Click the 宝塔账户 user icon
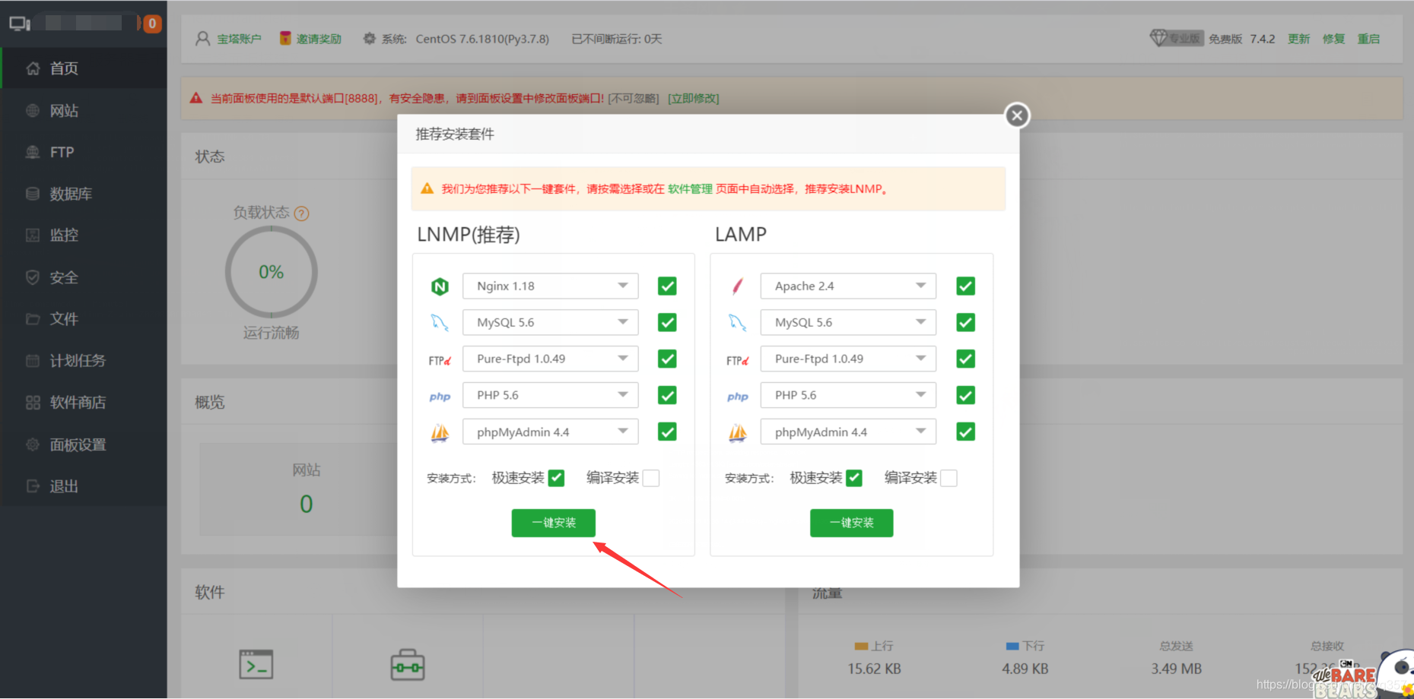This screenshot has width=1414, height=699. point(202,39)
